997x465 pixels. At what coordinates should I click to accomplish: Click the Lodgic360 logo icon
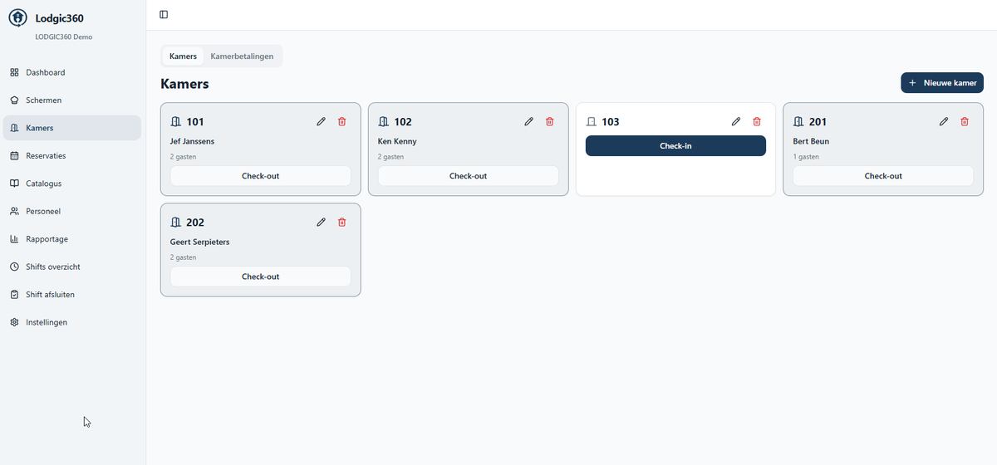point(17,17)
